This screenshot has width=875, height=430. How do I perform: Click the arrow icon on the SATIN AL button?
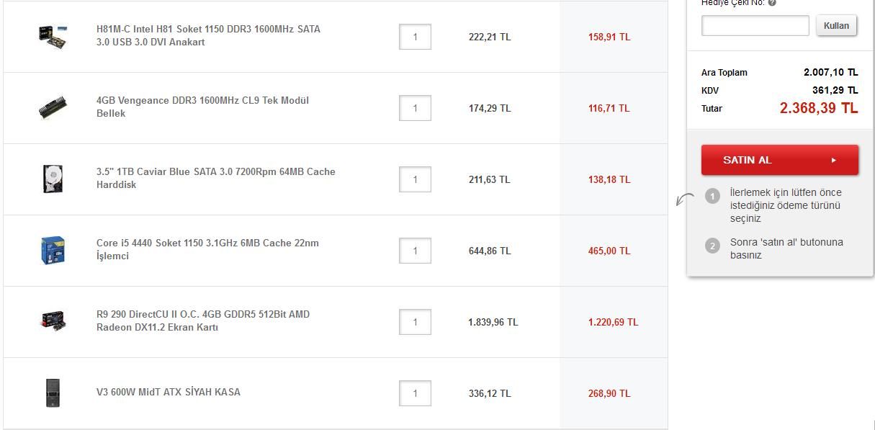[x=833, y=160]
